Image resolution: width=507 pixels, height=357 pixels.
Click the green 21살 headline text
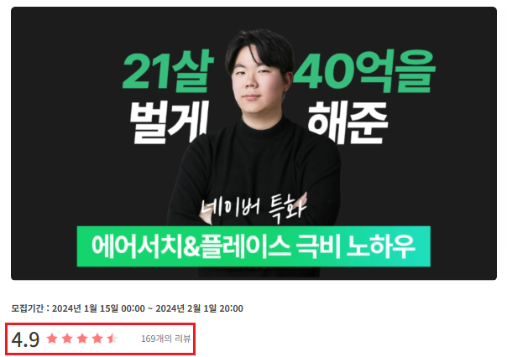(168, 71)
